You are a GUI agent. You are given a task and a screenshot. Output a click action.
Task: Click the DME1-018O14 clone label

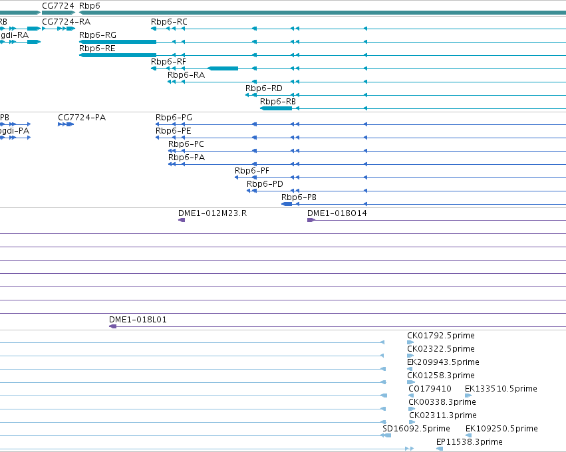coord(337,213)
